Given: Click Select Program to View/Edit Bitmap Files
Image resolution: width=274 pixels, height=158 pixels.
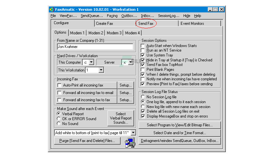Looking at the screenshot, I should coord(180,125).
